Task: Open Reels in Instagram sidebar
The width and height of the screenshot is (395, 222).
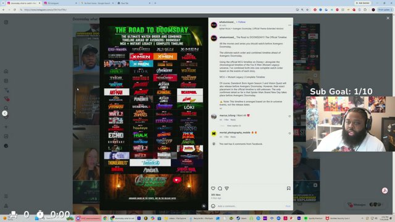Action: (6, 81)
